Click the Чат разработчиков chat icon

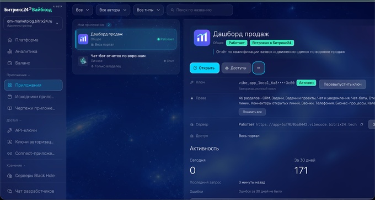[9, 191]
